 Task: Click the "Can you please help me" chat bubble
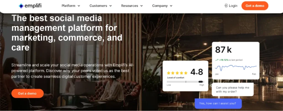tap(233, 90)
